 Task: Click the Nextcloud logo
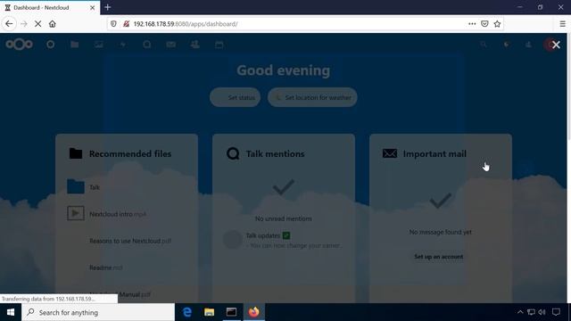click(x=20, y=45)
